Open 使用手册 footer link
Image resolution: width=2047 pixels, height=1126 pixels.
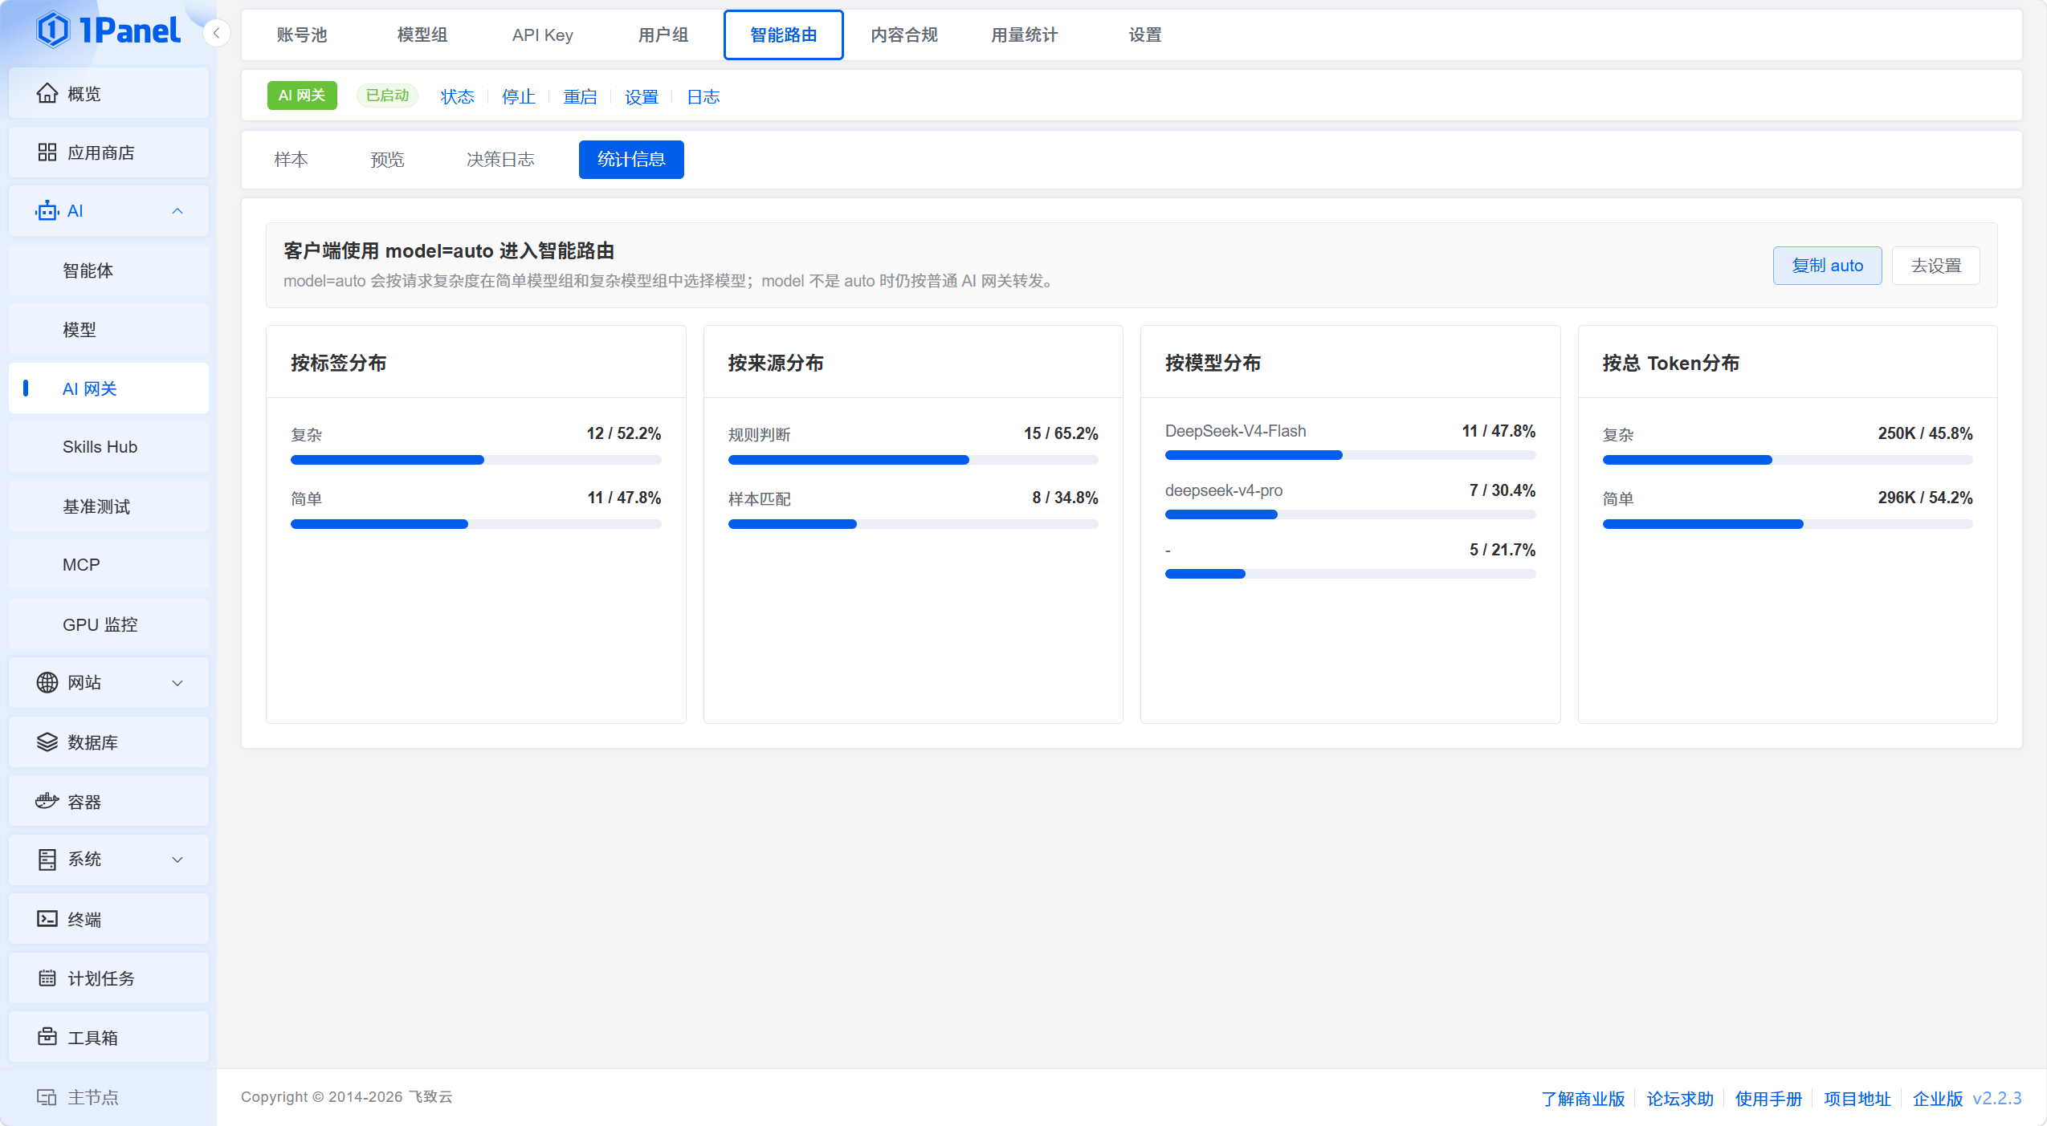(1768, 1099)
